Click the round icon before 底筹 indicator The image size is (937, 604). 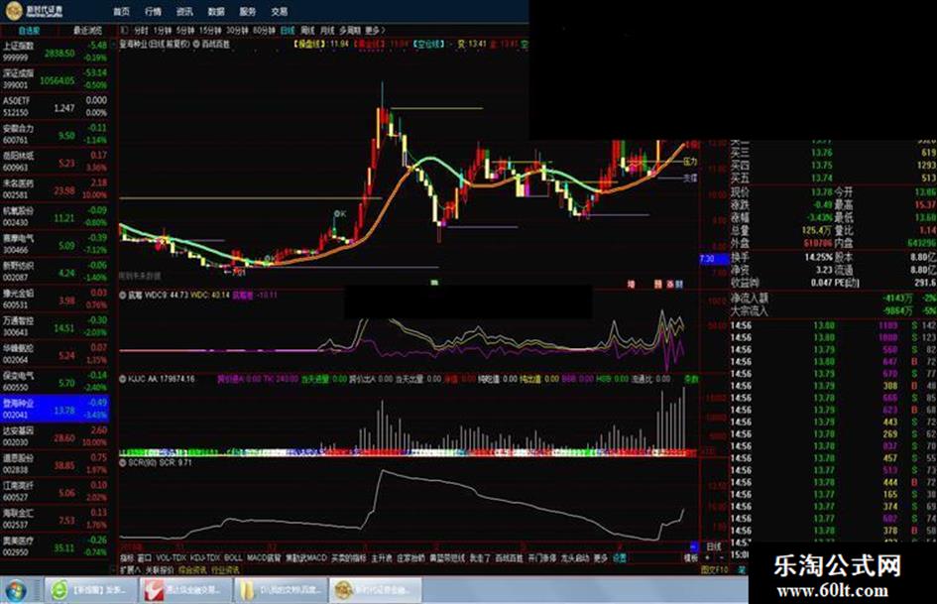123,296
